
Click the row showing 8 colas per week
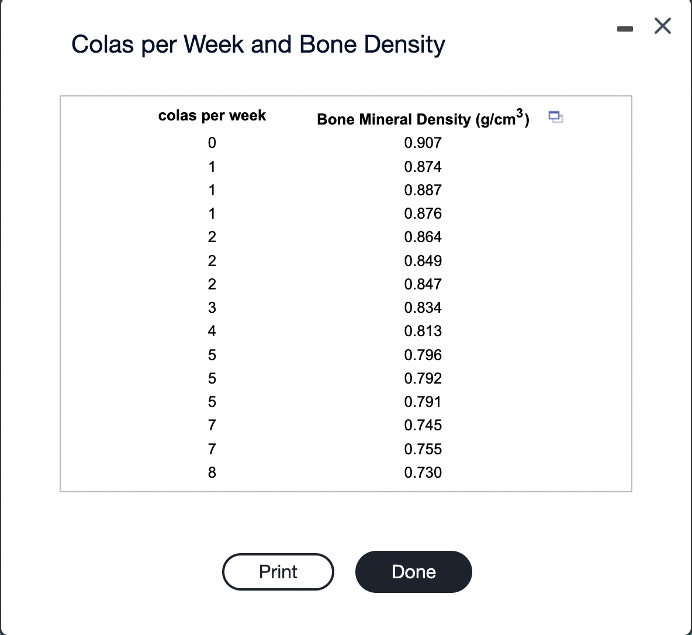click(212, 472)
